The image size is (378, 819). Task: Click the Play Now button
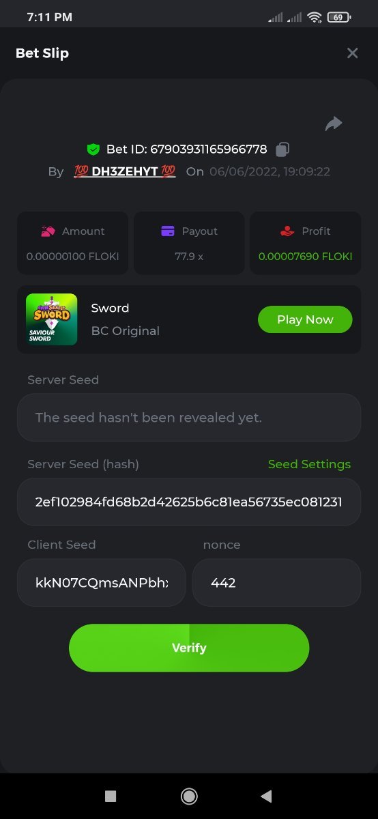tap(305, 319)
